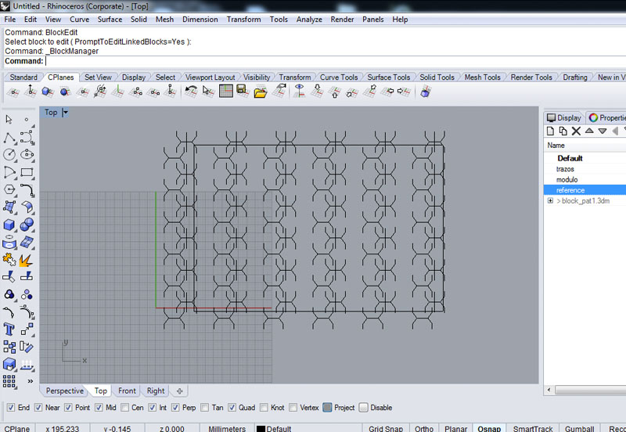
Task: Click the Puzzle piece Join tool
Action: point(9,260)
